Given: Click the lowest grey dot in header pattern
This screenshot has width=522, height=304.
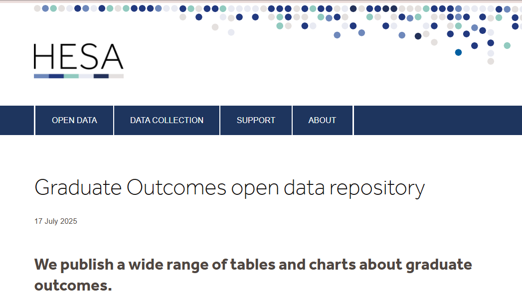Looking at the screenshot, I should click(x=491, y=61).
